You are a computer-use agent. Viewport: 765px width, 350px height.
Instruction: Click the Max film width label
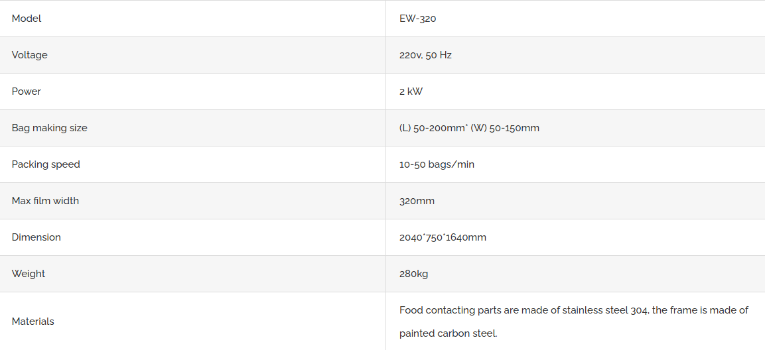coord(45,201)
